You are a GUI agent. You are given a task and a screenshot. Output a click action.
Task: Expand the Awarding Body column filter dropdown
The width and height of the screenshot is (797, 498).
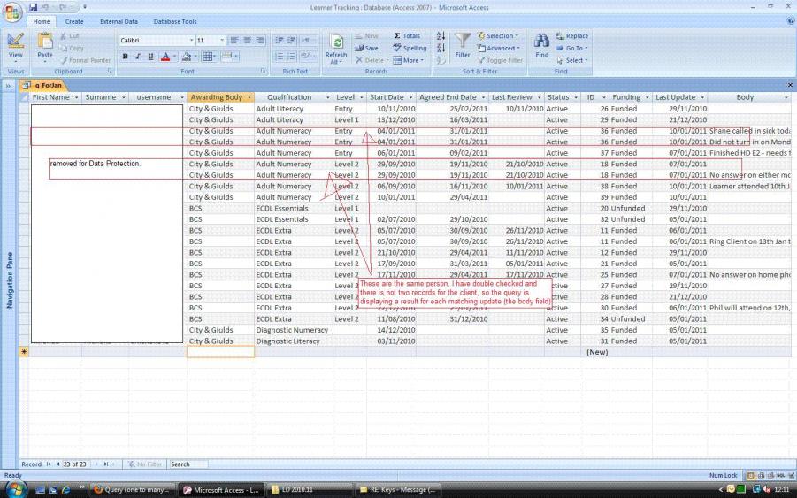pyautogui.click(x=249, y=97)
